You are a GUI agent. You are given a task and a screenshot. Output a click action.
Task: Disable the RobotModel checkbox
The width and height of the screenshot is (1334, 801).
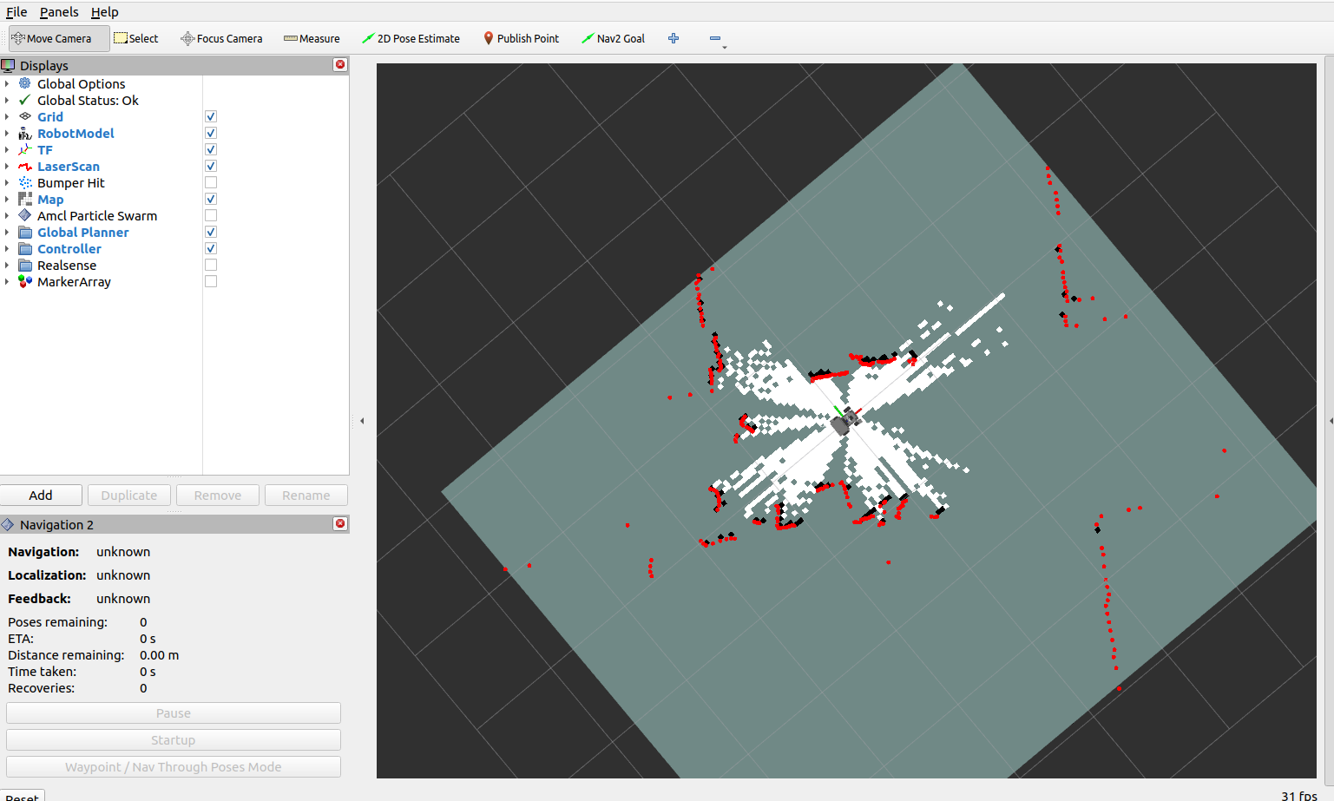[x=211, y=133]
